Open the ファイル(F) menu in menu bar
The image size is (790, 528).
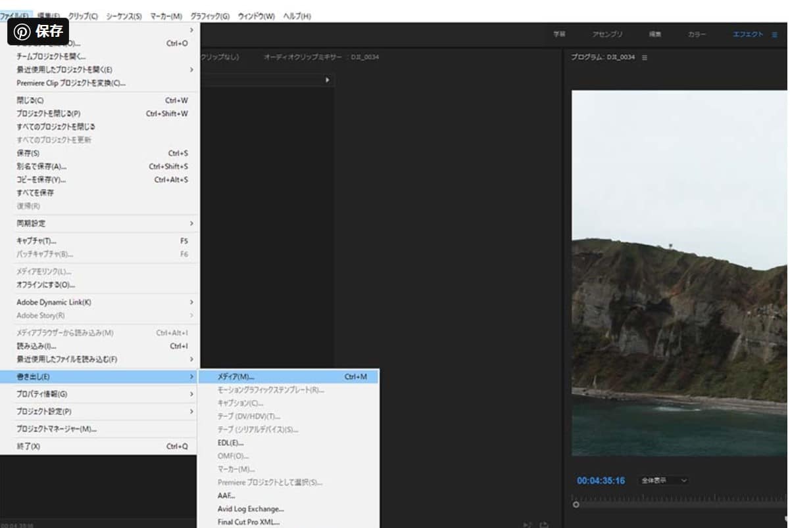click(14, 16)
